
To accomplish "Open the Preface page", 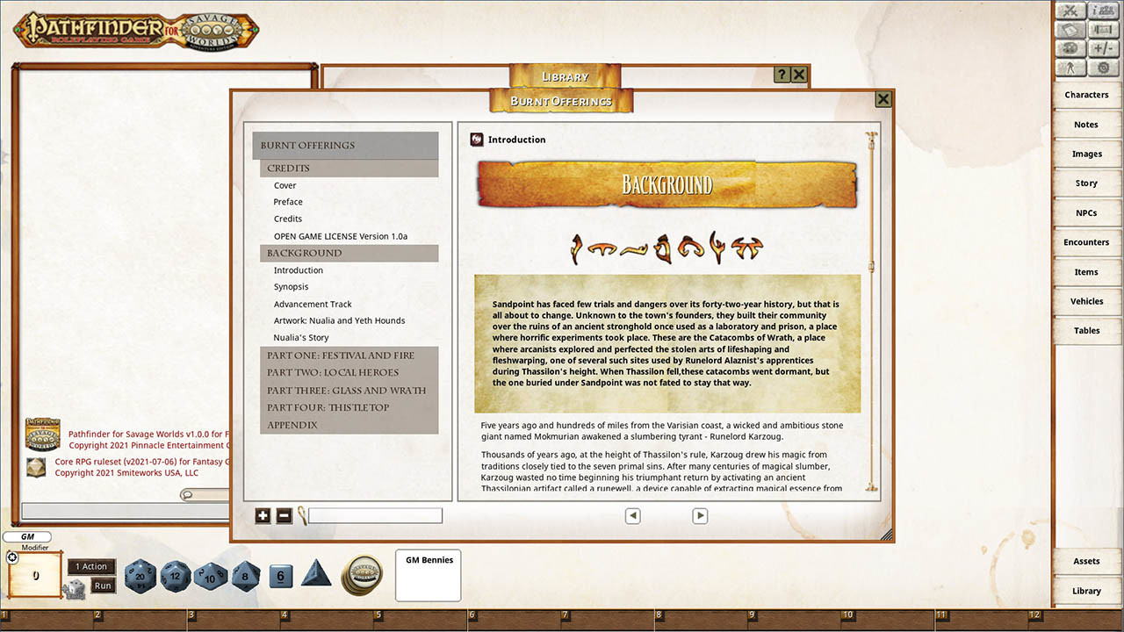I will (288, 202).
